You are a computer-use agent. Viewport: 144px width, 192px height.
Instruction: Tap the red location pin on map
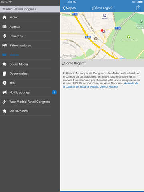pos(102,30)
